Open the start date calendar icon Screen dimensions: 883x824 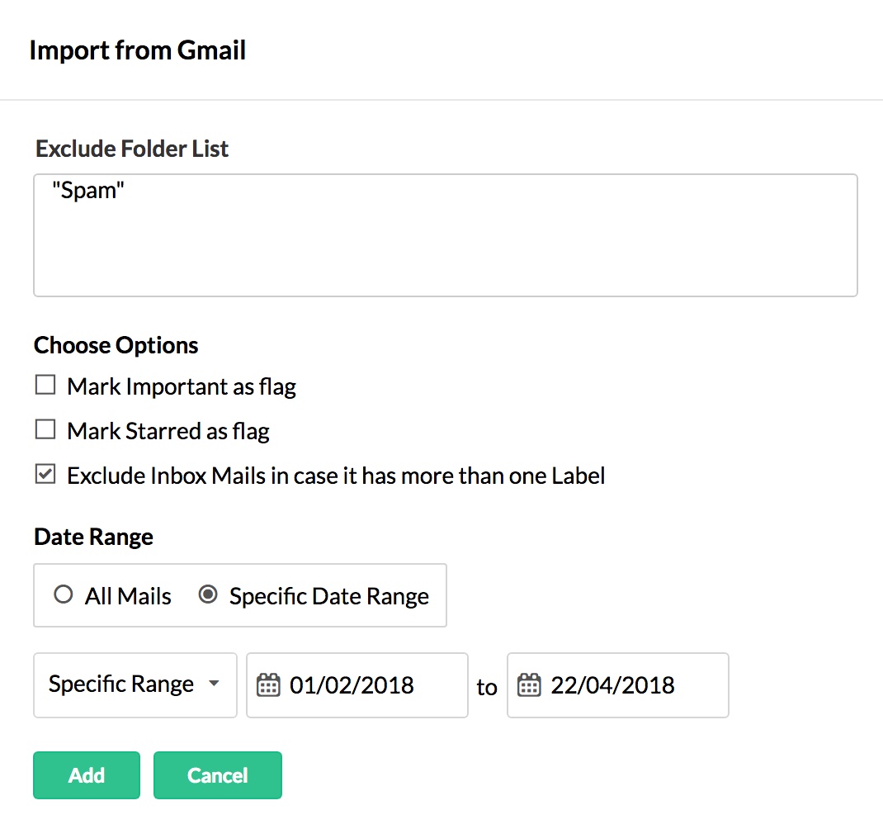tap(268, 685)
